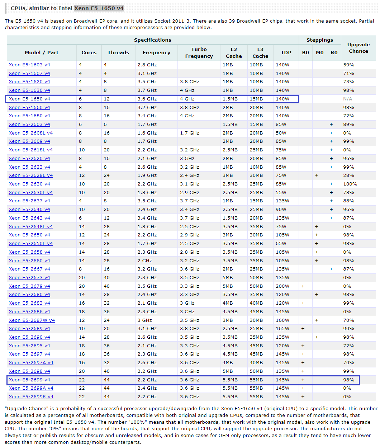Click the '2 GHz' frequency for E5-2660 v4

(145, 261)
